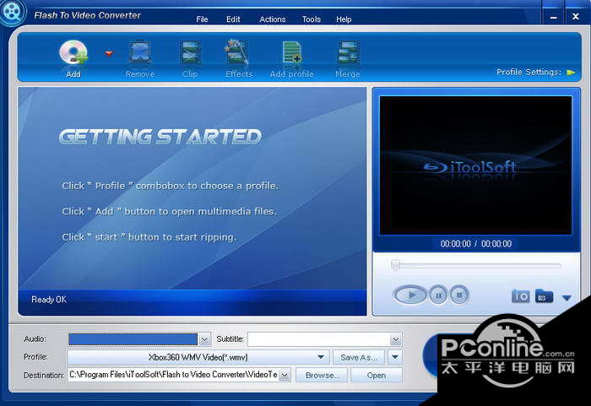Viewport: 591px width, 406px height.
Task: Click the film reel application logo
Action: [13, 12]
